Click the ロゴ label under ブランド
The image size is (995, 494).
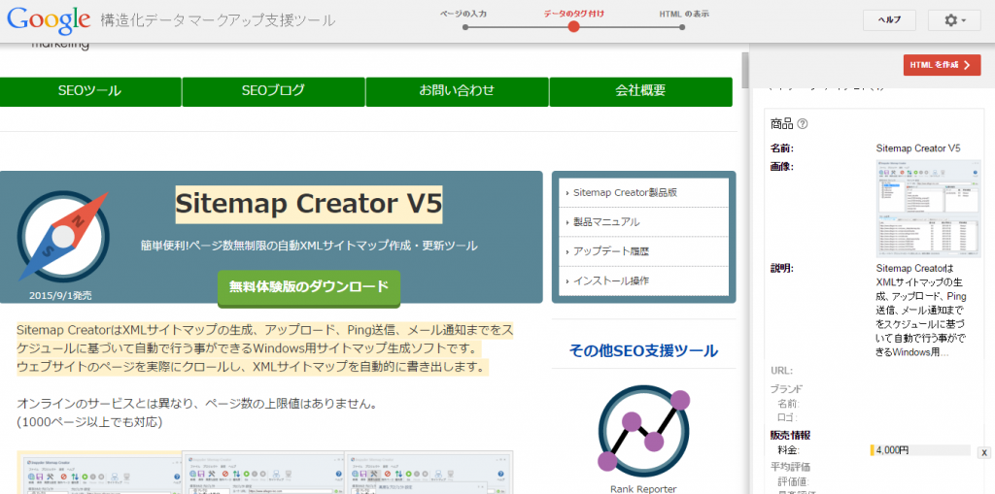(787, 417)
